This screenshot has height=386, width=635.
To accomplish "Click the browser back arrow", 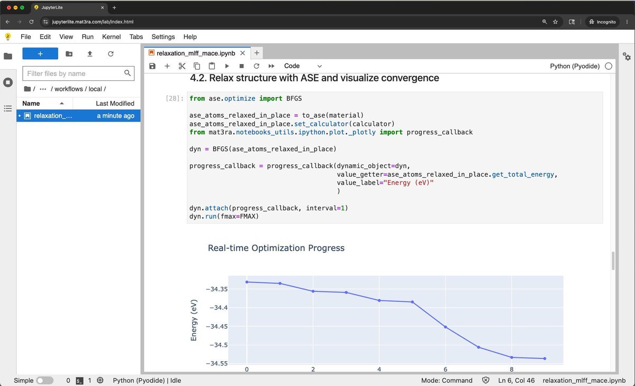I will click(7, 22).
